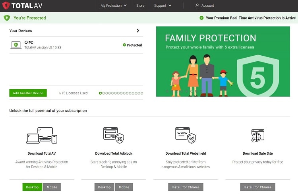
Task: Click the small circle icon before PC
Action: point(26,42)
